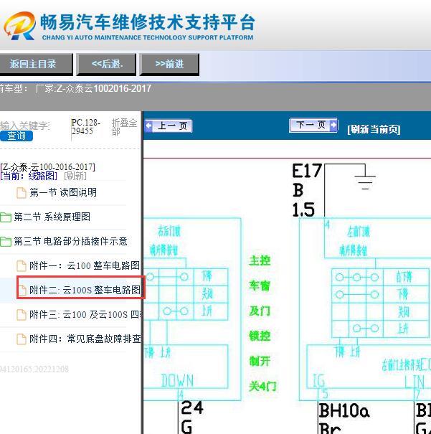
Task: Collapse all with 折叠全部
Action: (124, 127)
